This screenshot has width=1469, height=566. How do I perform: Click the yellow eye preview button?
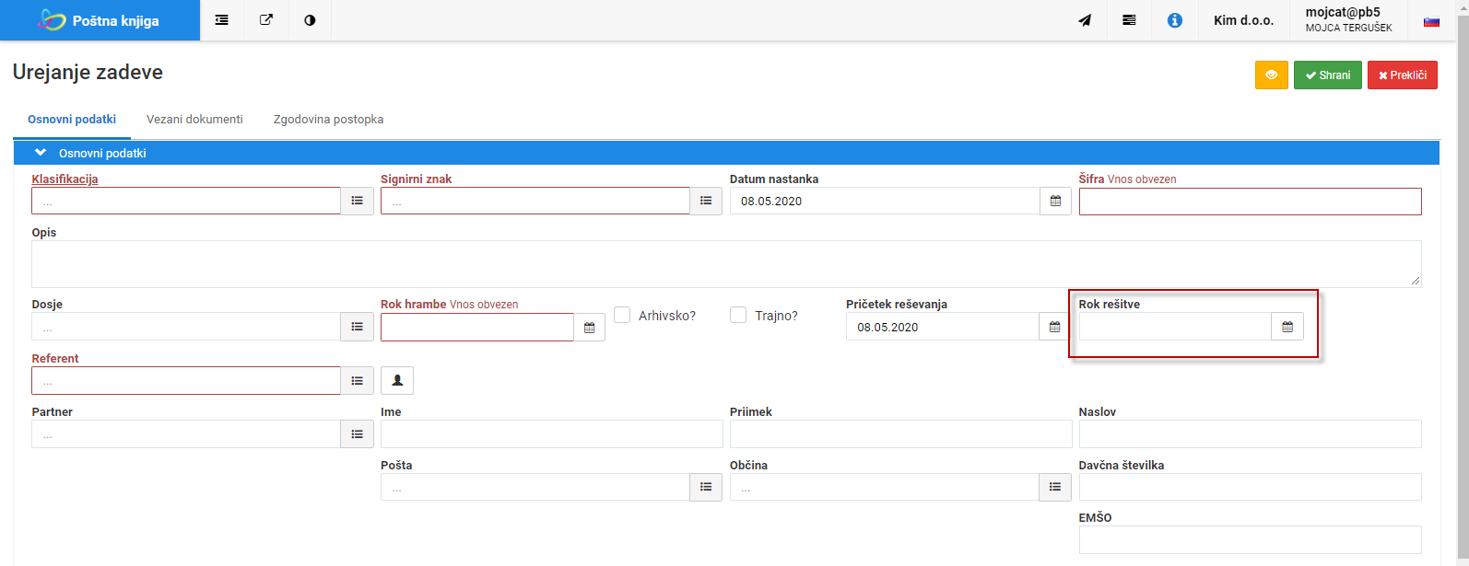[x=1272, y=75]
